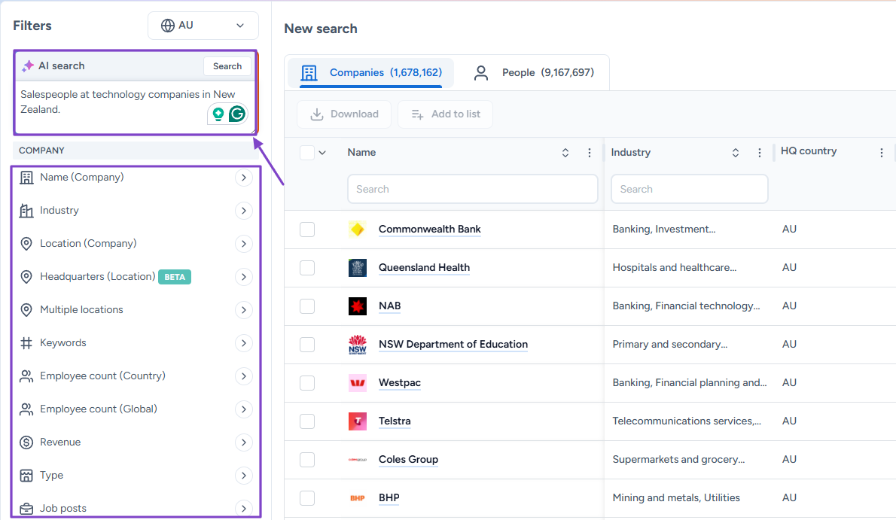Expand the Name (Company) filter chevron
896x520 pixels.
click(243, 178)
